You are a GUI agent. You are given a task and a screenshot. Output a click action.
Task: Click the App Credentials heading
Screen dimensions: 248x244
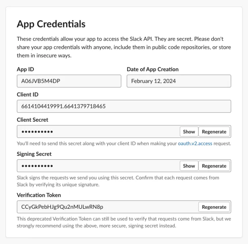pos(51,24)
